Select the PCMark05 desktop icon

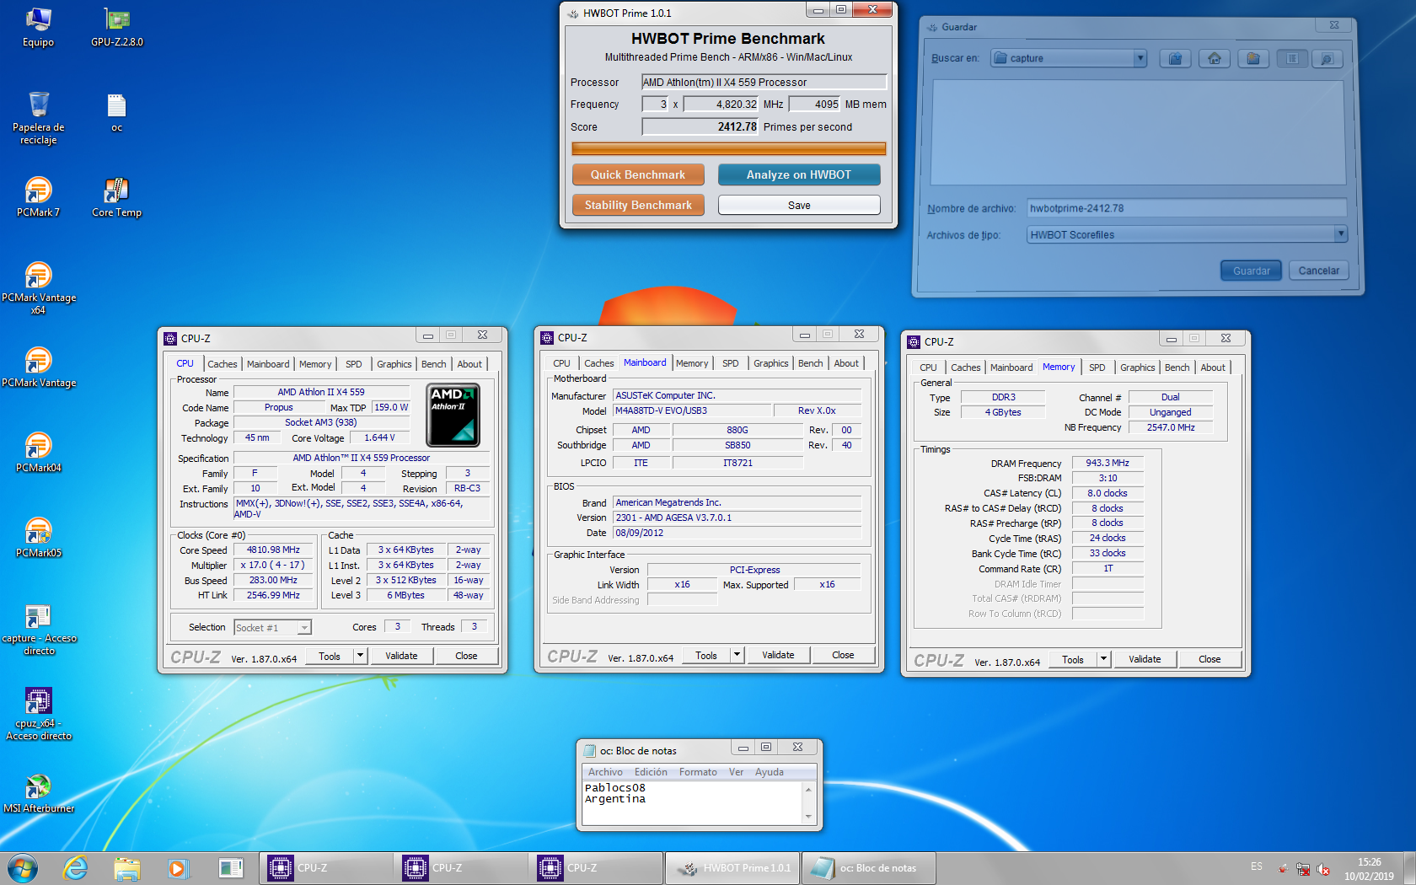click(38, 538)
